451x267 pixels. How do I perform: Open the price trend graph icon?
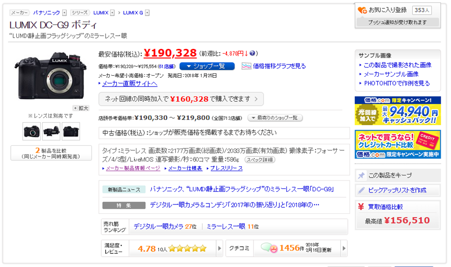tap(247, 66)
